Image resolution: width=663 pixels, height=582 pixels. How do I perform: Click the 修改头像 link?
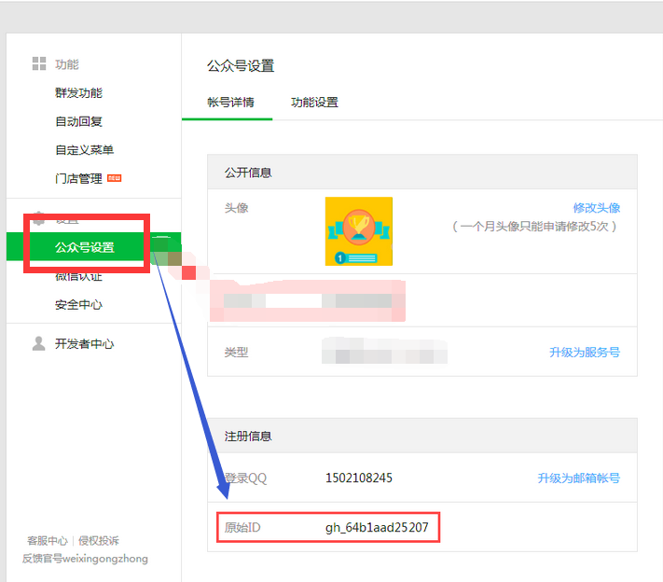click(x=596, y=208)
